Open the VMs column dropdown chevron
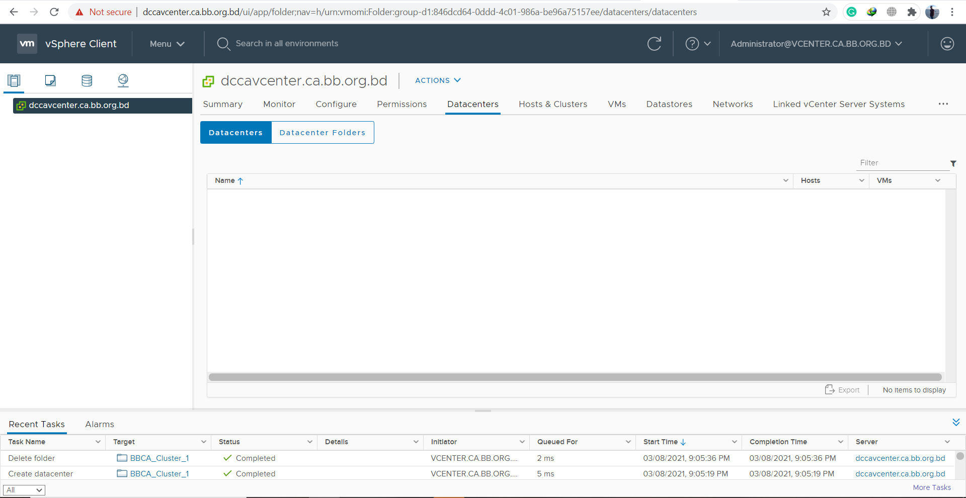966x498 pixels. point(937,180)
